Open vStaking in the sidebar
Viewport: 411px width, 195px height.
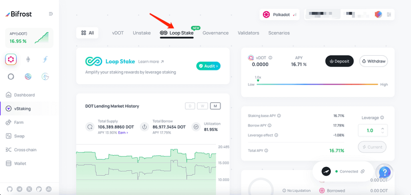point(29,109)
